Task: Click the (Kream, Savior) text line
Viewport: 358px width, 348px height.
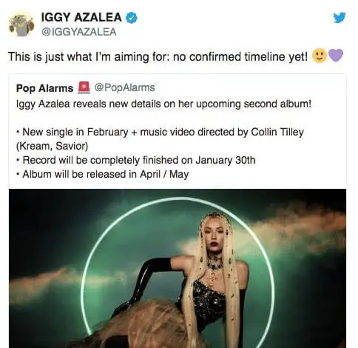Action: (52, 146)
